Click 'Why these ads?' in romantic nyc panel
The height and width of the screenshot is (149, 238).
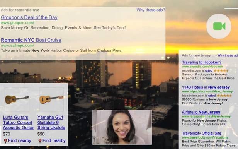coord(151,10)
